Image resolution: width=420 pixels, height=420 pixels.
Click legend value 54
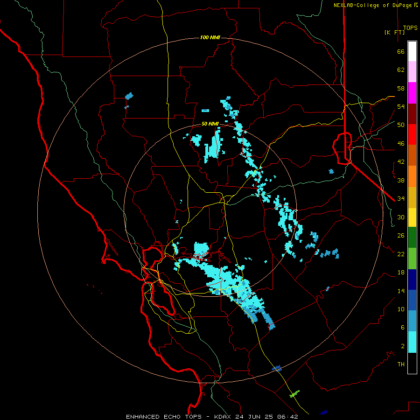pyautogui.click(x=401, y=106)
